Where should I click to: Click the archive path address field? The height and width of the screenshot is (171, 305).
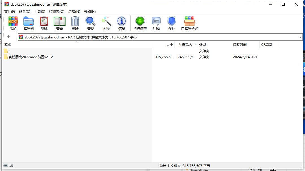pyautogui.click(x=160, y=37)
